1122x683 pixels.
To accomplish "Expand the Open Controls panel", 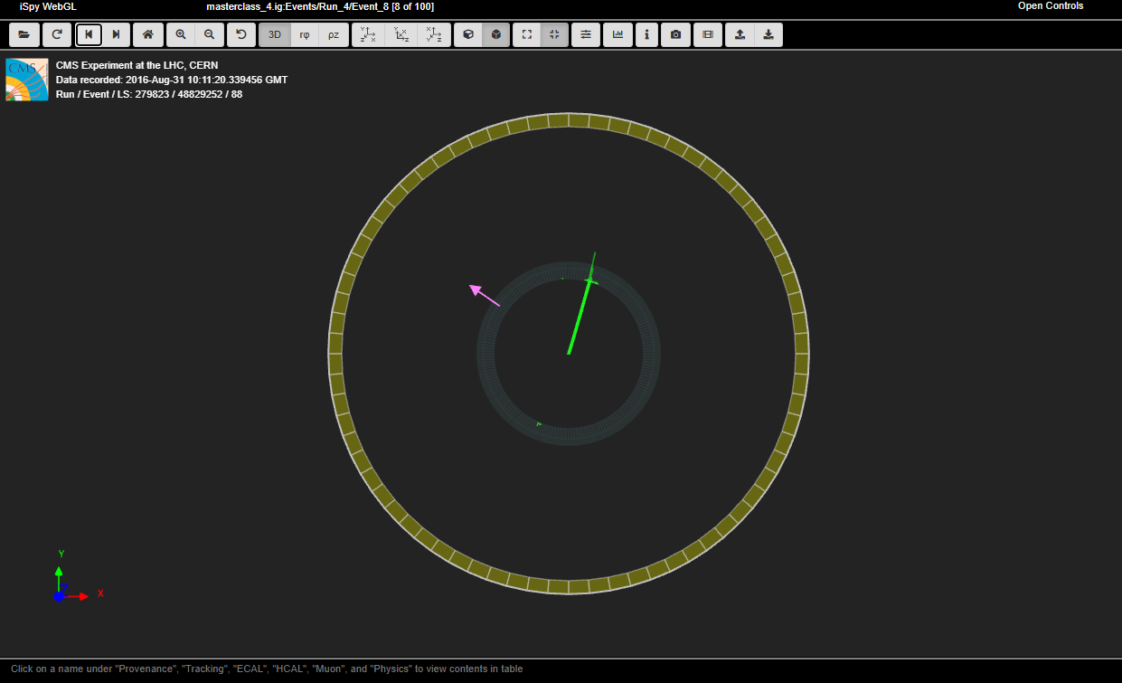I will coord(1050,6).
